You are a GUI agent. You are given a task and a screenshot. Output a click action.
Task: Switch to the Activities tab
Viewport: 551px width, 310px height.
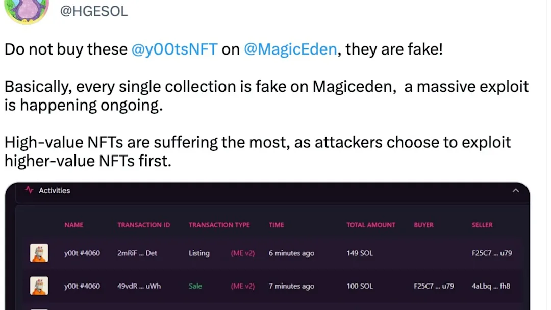point(54,190)
